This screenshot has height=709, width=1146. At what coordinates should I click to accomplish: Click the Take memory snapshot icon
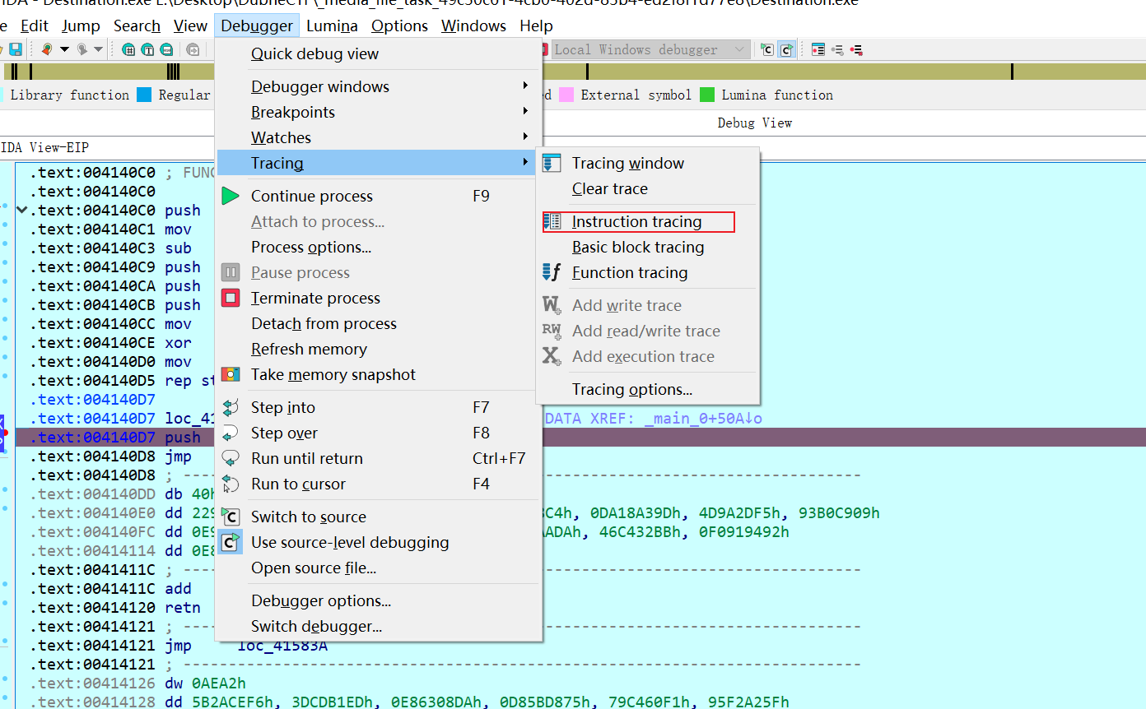pos(231,375)
